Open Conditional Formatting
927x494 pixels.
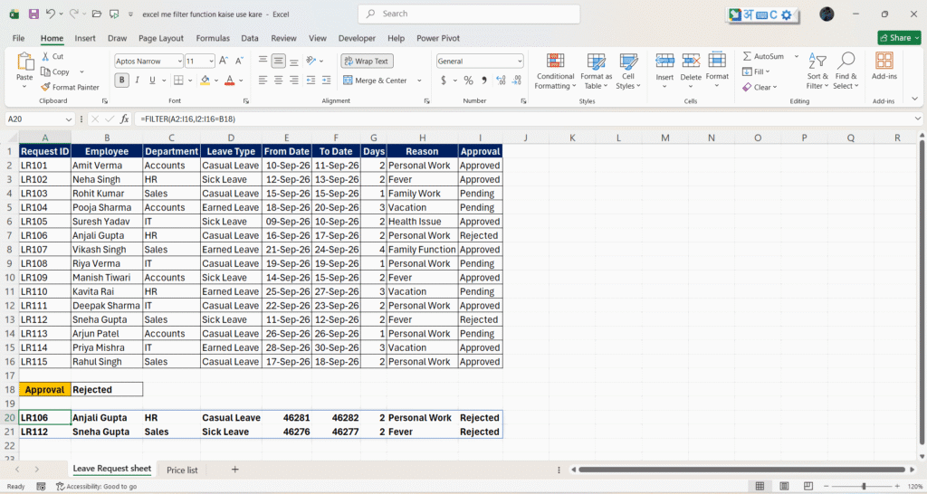click(555, 71)
